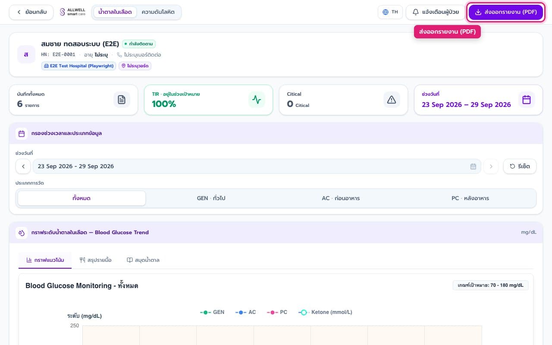Select AC · ก่อนอาหาร measurement type
The width and height of the screenshot is (552, 345).
(341, 198)
